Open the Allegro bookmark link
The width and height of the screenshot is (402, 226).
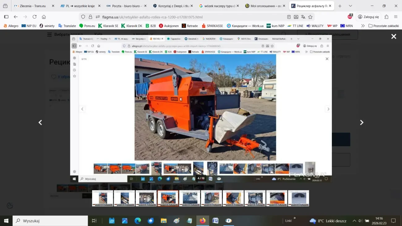coord(11,26)
